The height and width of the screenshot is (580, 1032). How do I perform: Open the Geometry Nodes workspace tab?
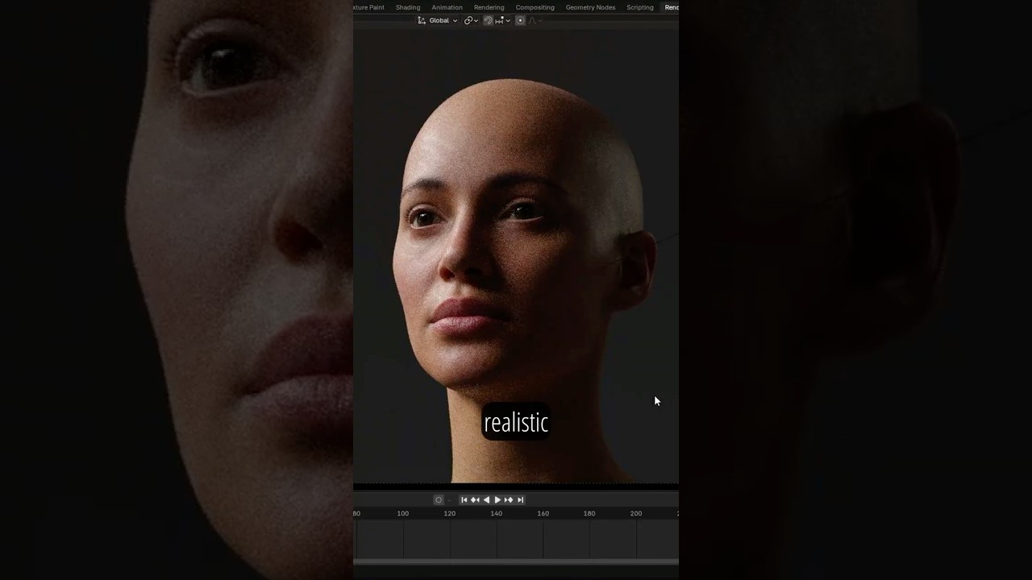click(x=590, y=7)
